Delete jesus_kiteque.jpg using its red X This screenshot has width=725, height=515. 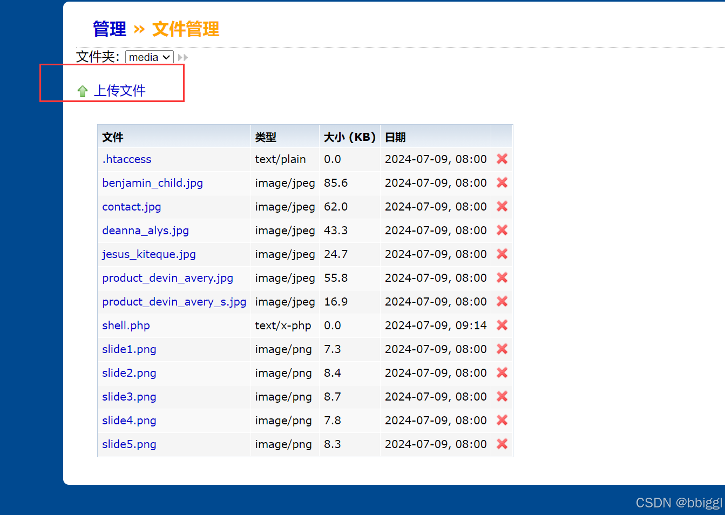(502, 254)
